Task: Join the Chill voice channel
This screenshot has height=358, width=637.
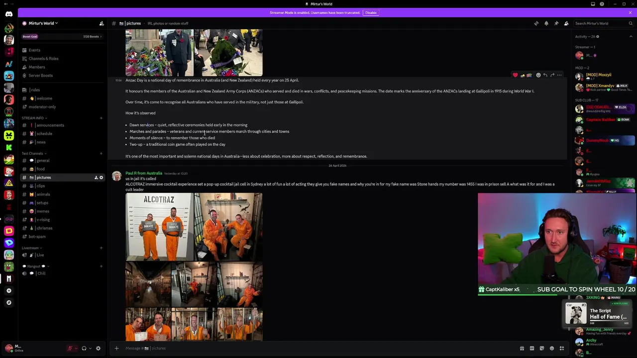Action: coord(62,273)
